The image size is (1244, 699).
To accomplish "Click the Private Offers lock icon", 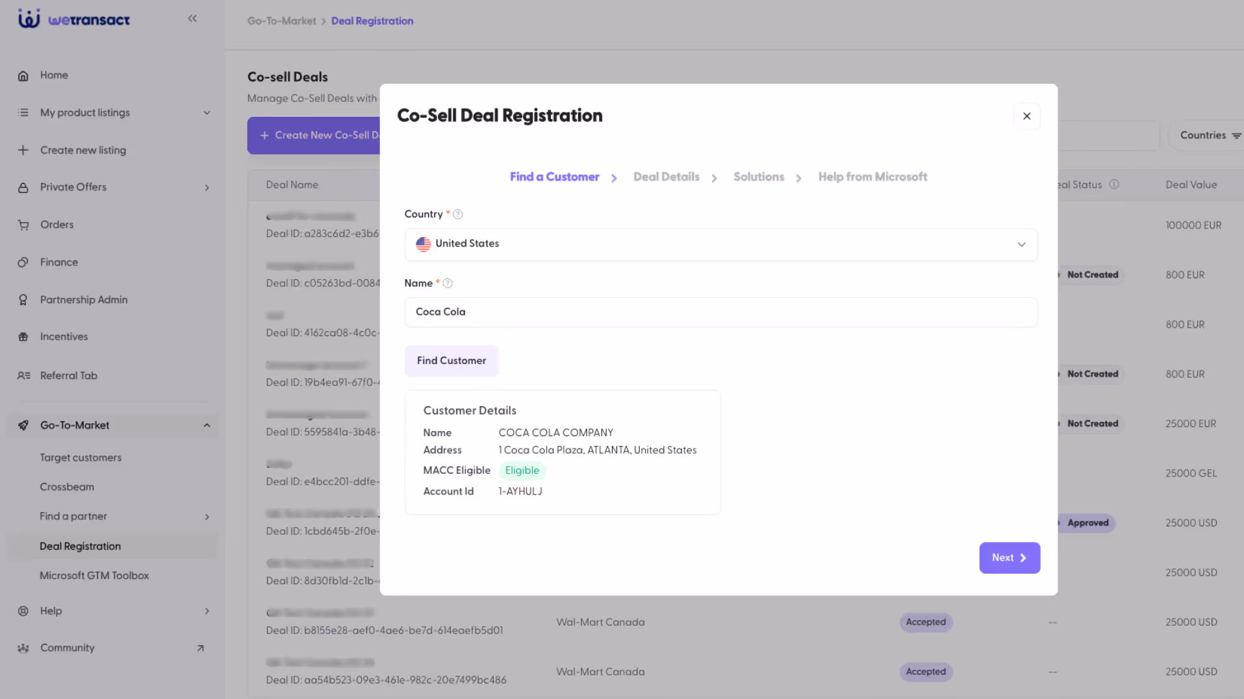I will tap(23, 188).
